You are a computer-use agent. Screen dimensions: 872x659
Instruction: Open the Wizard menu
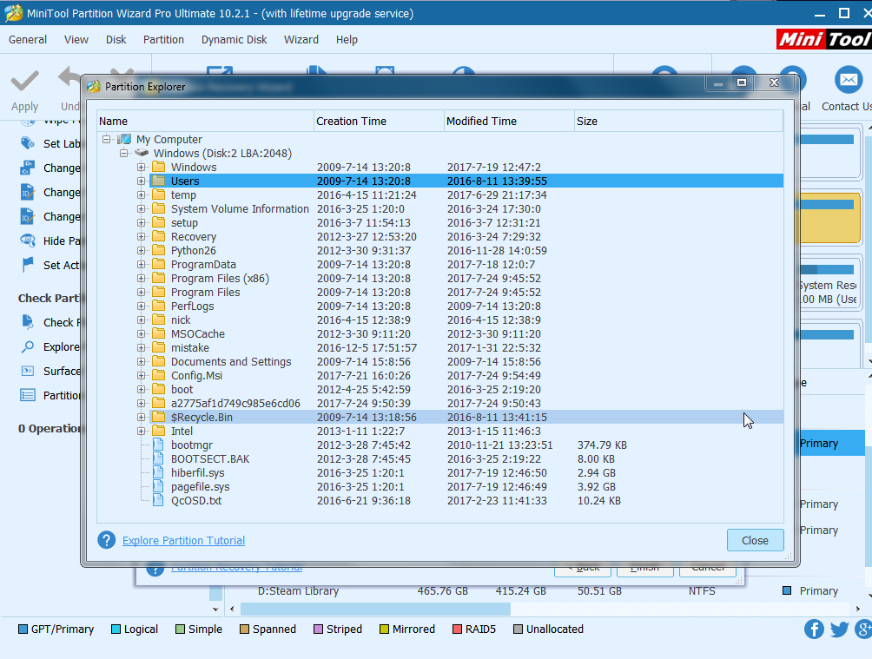301,39
